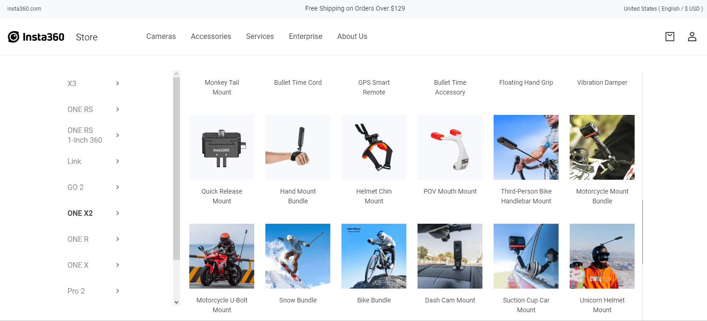Expand the ONE X2 chevron
This screenshot has height=321, width=707.
117,213
